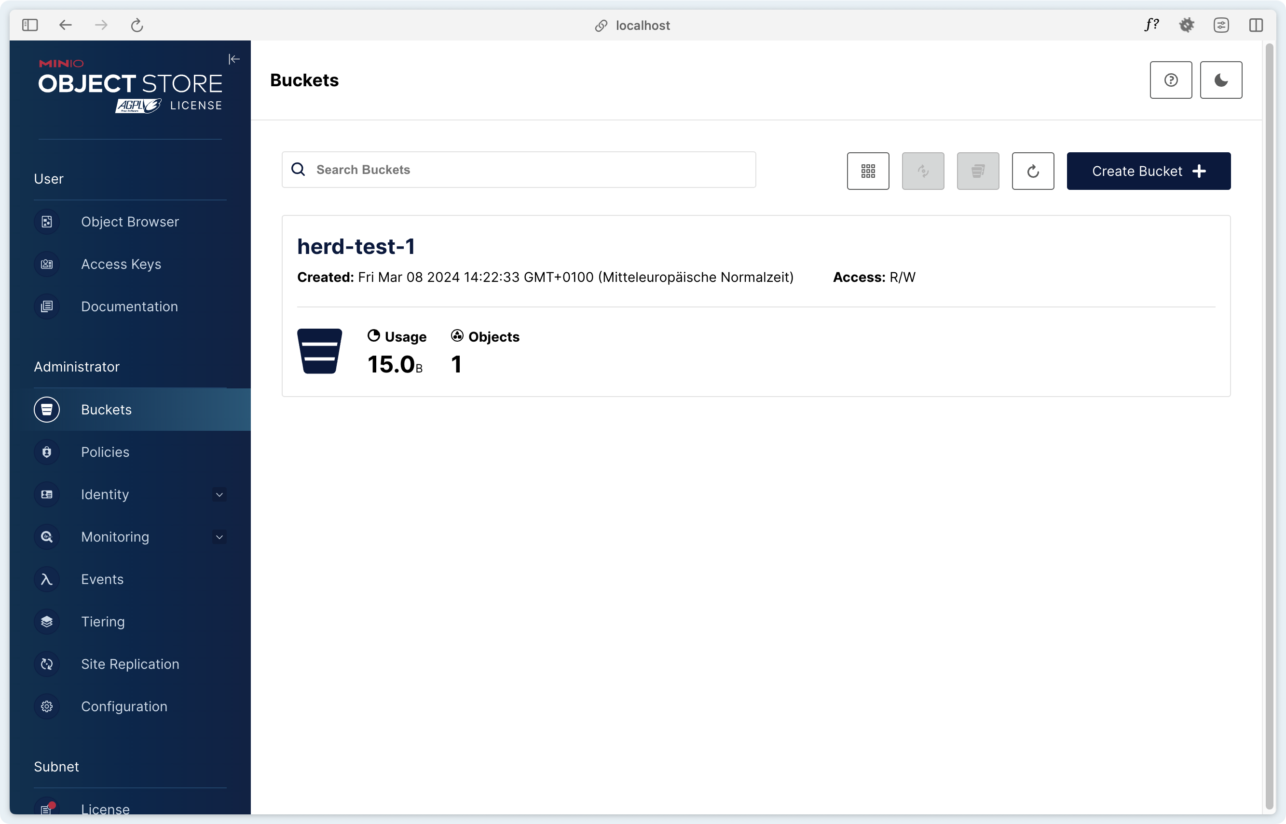Click the grid view layout icon
The image size is (1286, 824).
(x=868, y=172)
